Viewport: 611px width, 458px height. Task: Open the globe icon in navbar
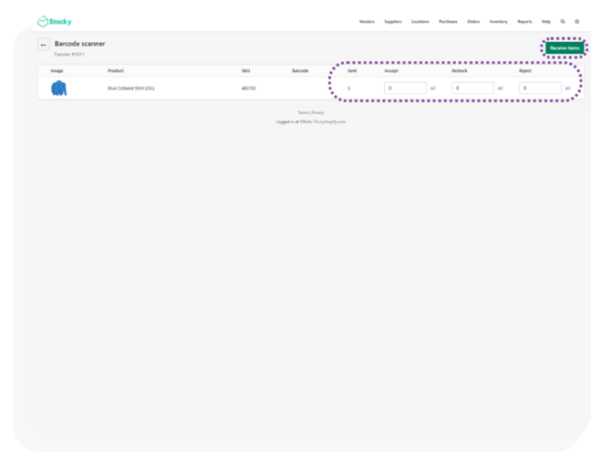tap(576, 21)
